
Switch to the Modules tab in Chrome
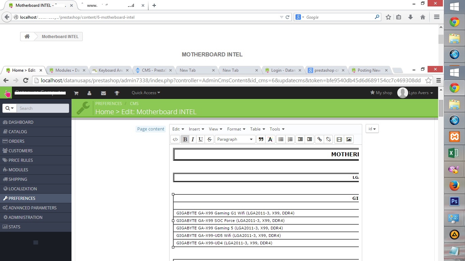pos(67,70)
